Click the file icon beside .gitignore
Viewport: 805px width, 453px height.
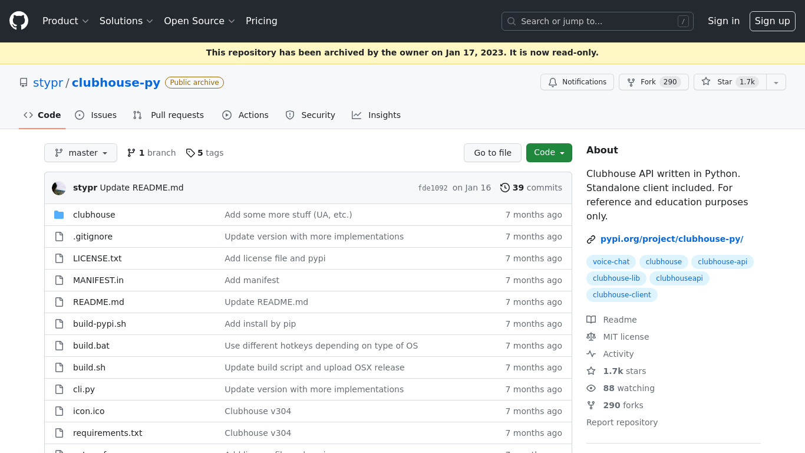point(59,237)
